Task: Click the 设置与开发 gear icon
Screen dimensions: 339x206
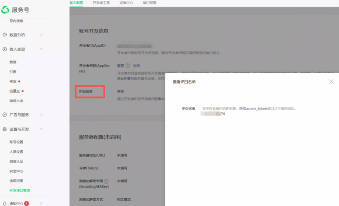Action: pos(4,129)
